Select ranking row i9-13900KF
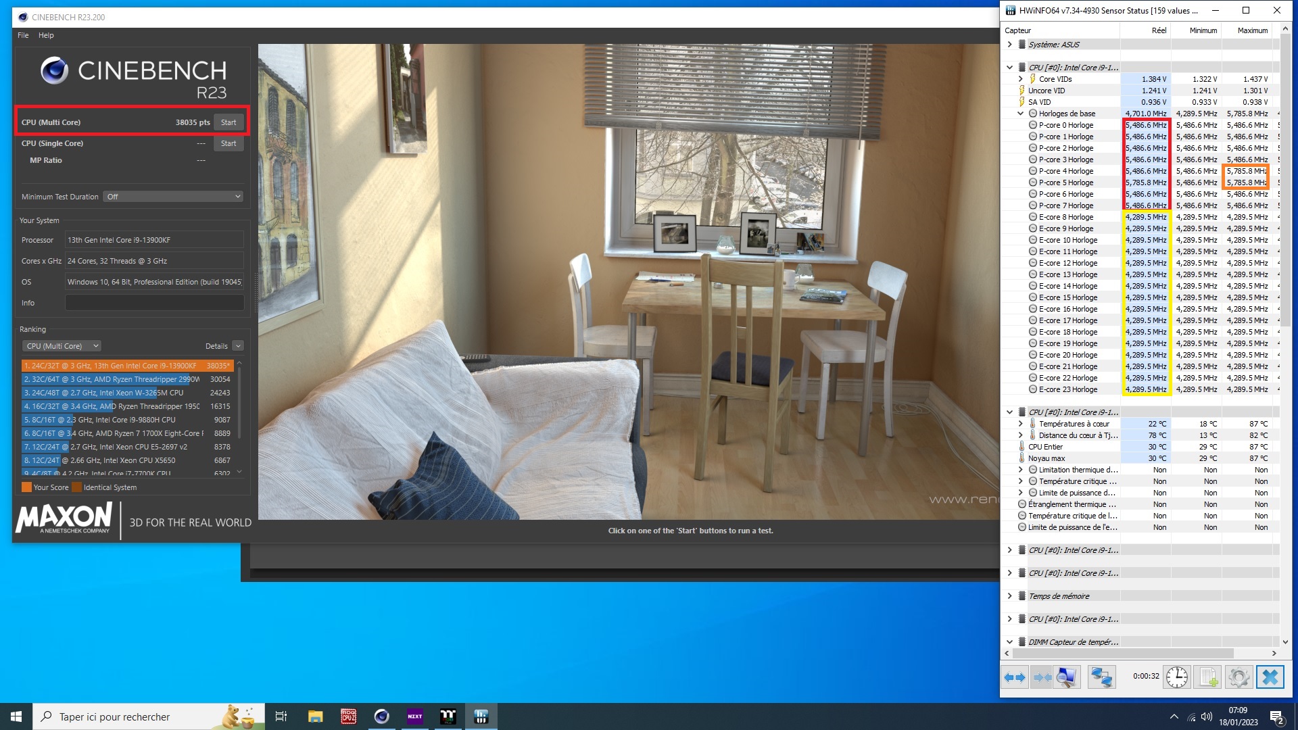The image size is (1298, 730). coord(128,366)
